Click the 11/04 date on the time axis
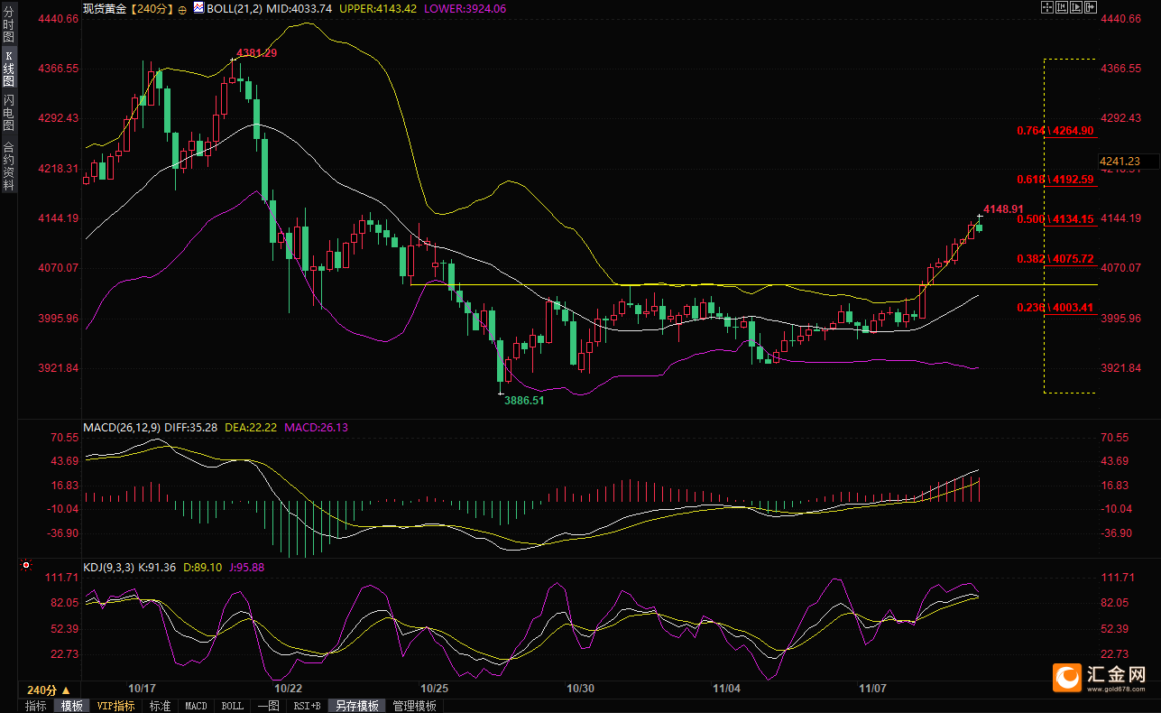1161x713 pixels. click(x=726, y=688)
